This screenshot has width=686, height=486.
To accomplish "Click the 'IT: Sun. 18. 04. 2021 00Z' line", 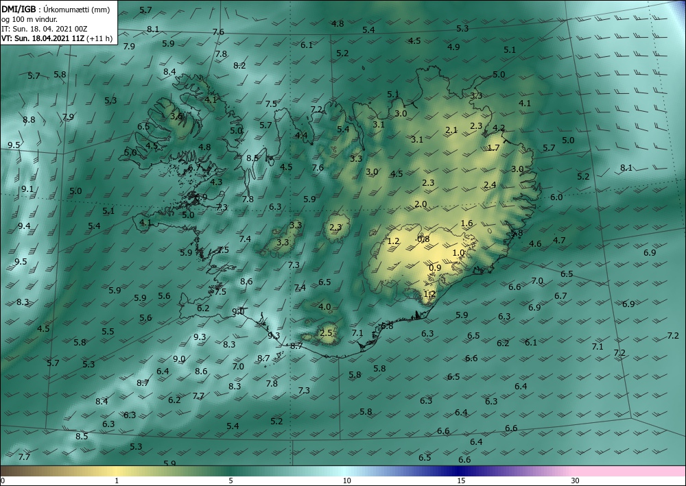I will tap(44, 29).
